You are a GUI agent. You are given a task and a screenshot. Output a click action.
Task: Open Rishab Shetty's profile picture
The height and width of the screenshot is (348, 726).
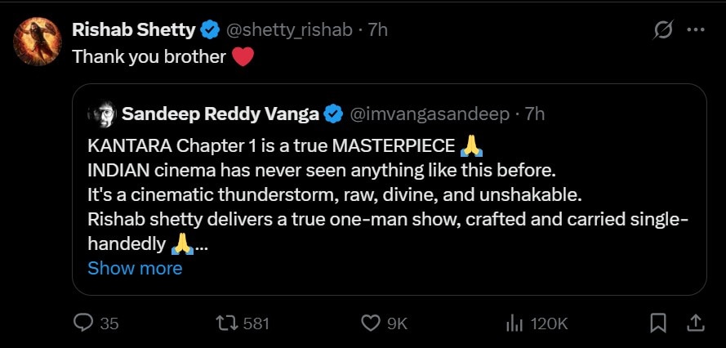click(38, 41)
